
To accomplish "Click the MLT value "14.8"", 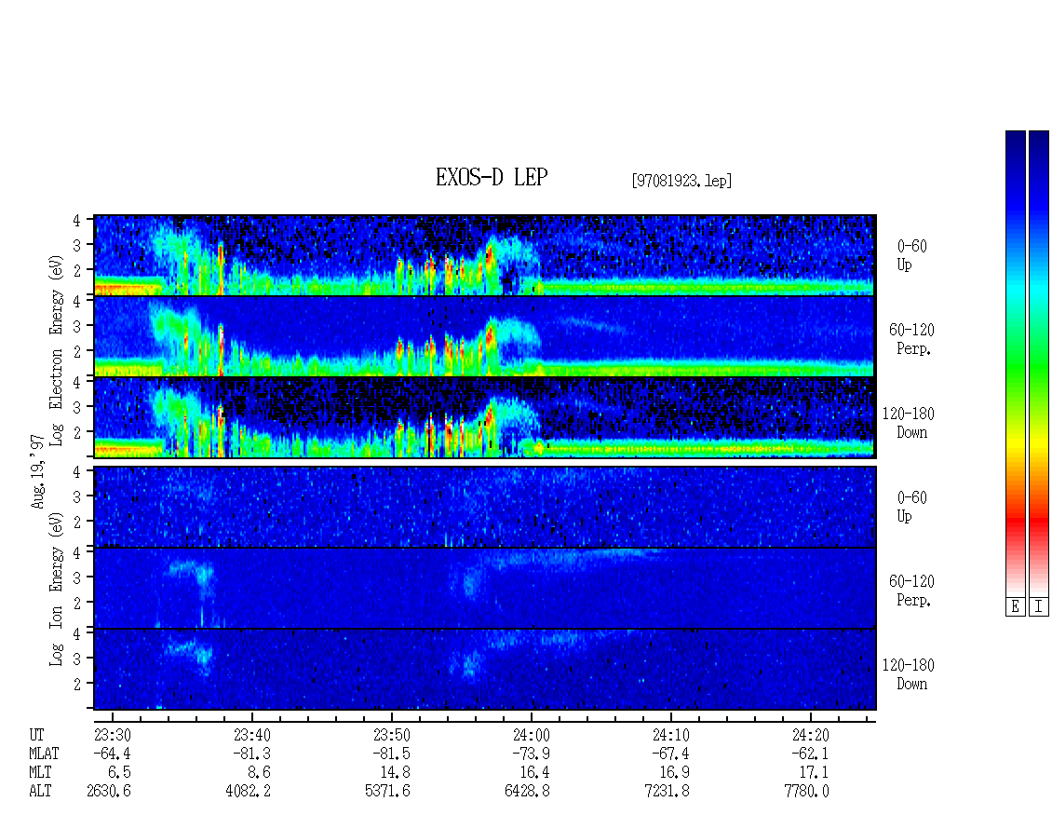I will click(395, 773).
